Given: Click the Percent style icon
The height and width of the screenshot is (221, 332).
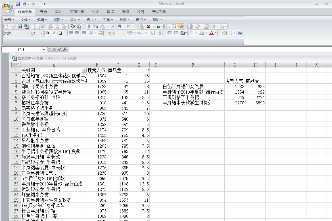Looking at the screenshot, I should pyautogui.click(x=139, y=33).
